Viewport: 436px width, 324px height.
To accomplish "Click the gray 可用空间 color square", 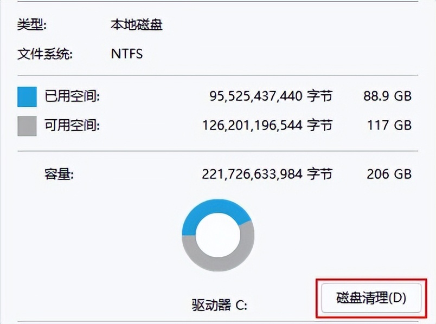I will coord(27,126).
